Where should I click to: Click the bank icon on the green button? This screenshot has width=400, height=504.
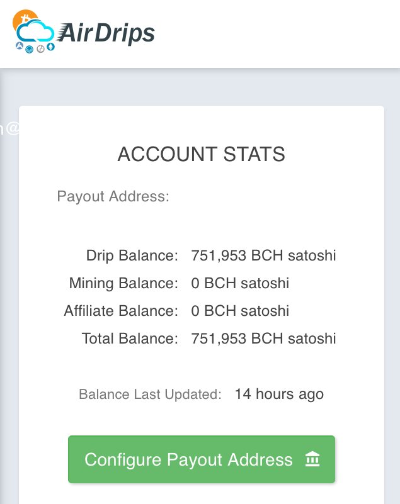[312, 459]
